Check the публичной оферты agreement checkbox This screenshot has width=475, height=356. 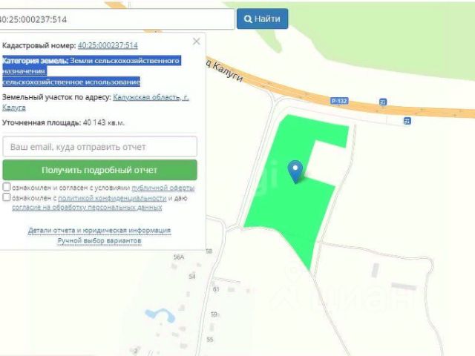coord(7,187)
